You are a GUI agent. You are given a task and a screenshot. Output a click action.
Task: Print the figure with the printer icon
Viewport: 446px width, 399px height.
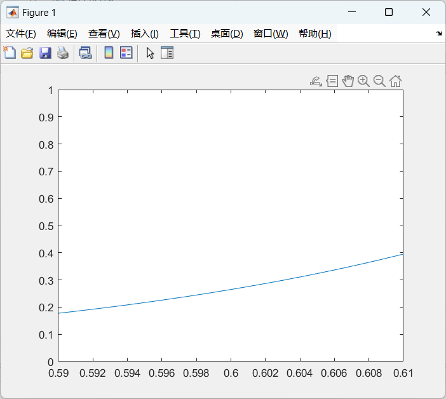(x=63, y=53)
